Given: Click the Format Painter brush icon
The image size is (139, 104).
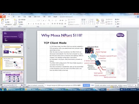Looking at the screenshot, I should [6, 25].
